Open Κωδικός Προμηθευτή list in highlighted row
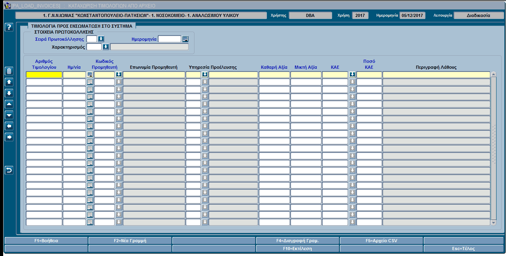Image resolution: width=506 pixels, height=256 pixels. point(119,74)
